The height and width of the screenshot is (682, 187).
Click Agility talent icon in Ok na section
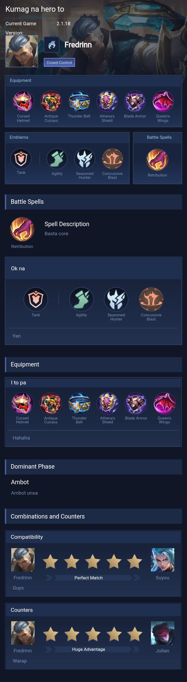click(82, 299)
